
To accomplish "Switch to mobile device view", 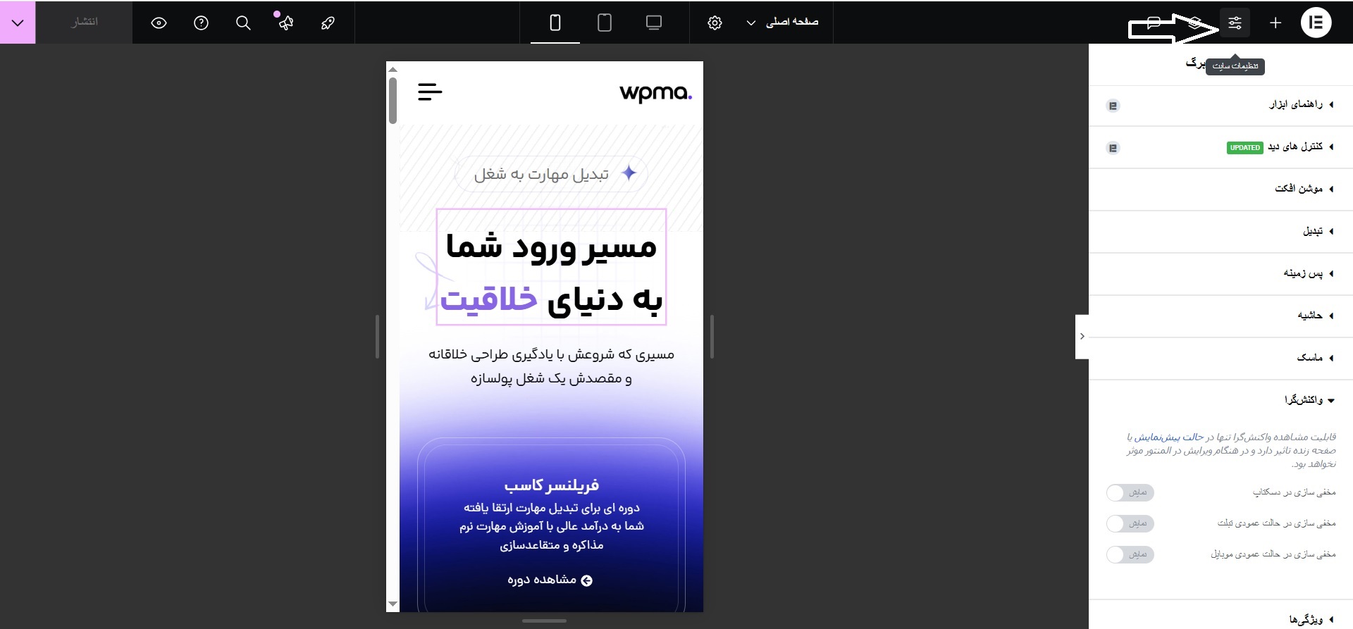I will pyautogui.click(x=555, y=23).
